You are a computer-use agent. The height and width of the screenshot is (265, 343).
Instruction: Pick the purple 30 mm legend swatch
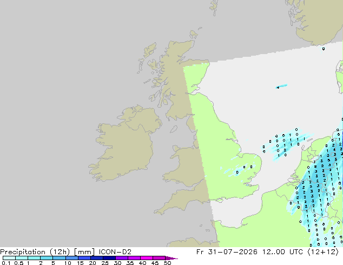tap(122, 258)
